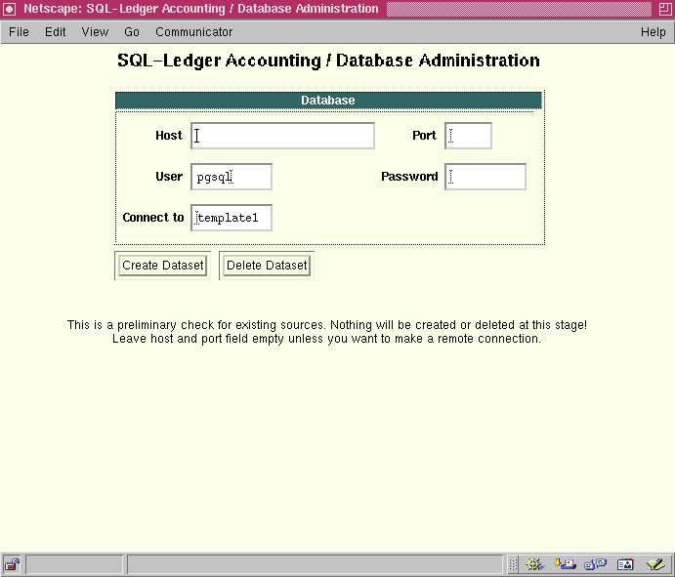Viewport: 675px width, 577px height.
Task: Click the User field containing pgsql
Action: click(232, 177)
